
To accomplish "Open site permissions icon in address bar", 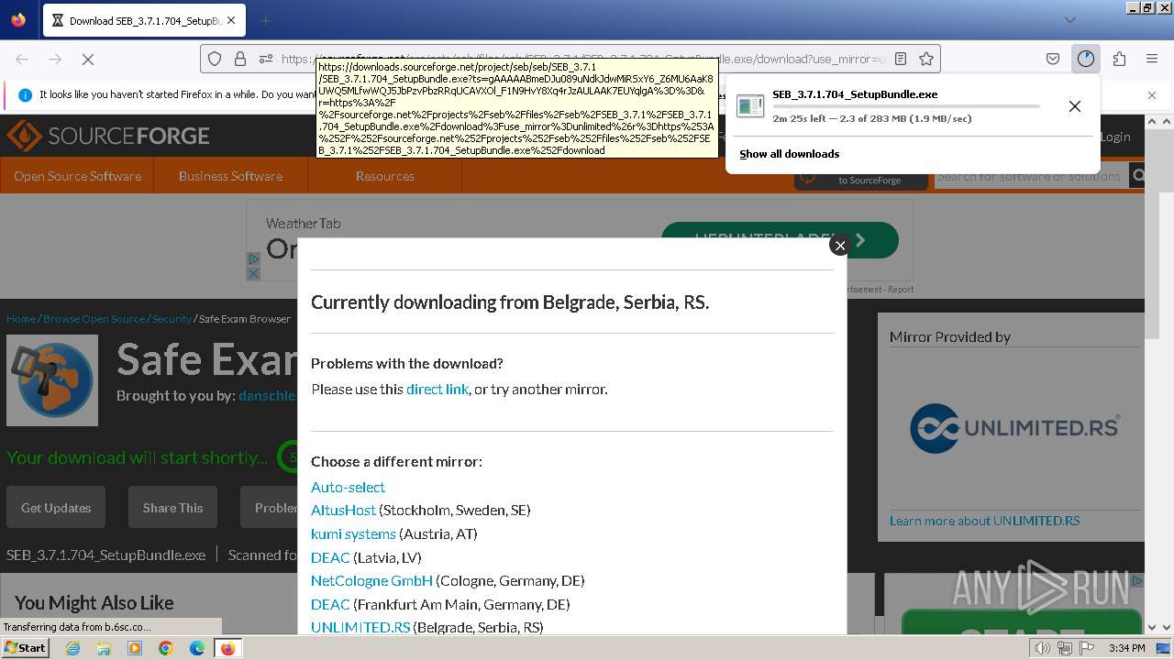I will pos(266,59).
